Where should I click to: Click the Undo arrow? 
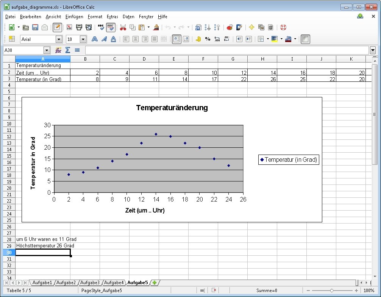[167, 27]
